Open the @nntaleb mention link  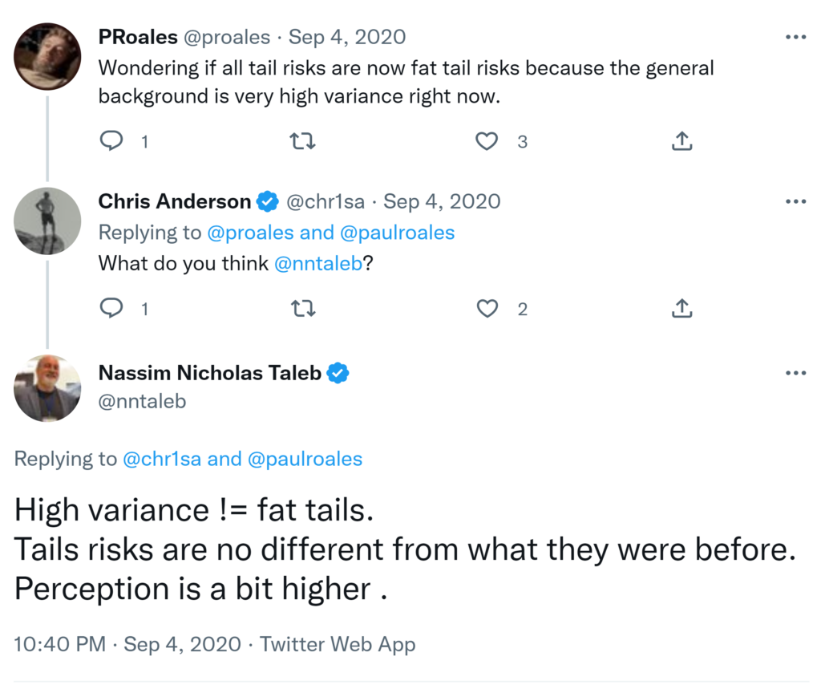(318, 264)
